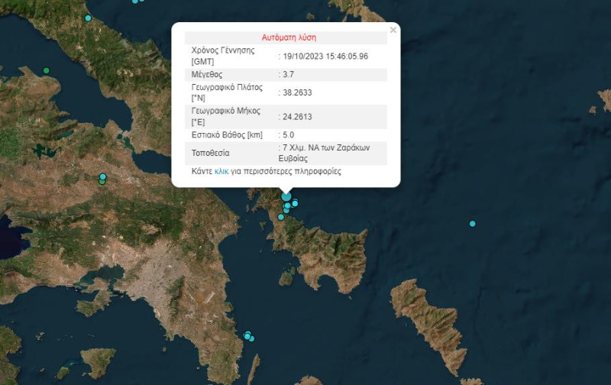The image size is (611, 385).
Task: Click the green marker beneath the stacked cyan marker
Action: [x=103, y=182]
